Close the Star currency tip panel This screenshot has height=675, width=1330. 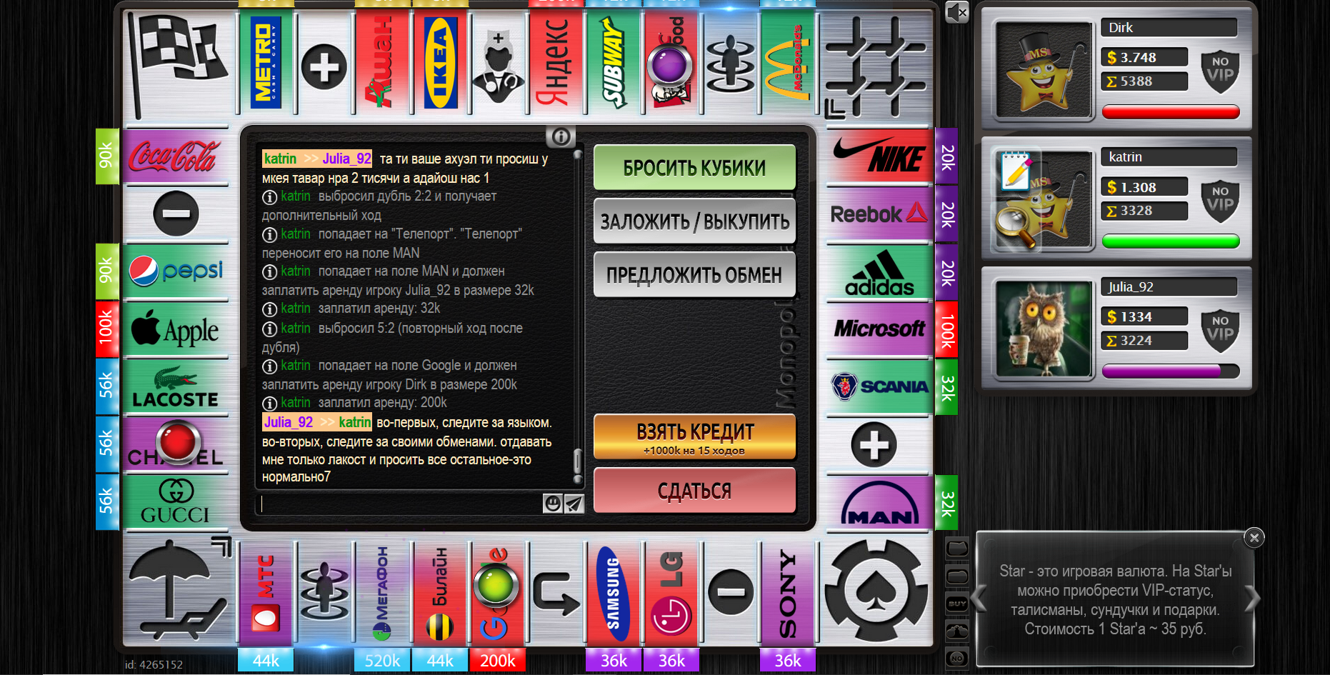tap(1254, 538)
